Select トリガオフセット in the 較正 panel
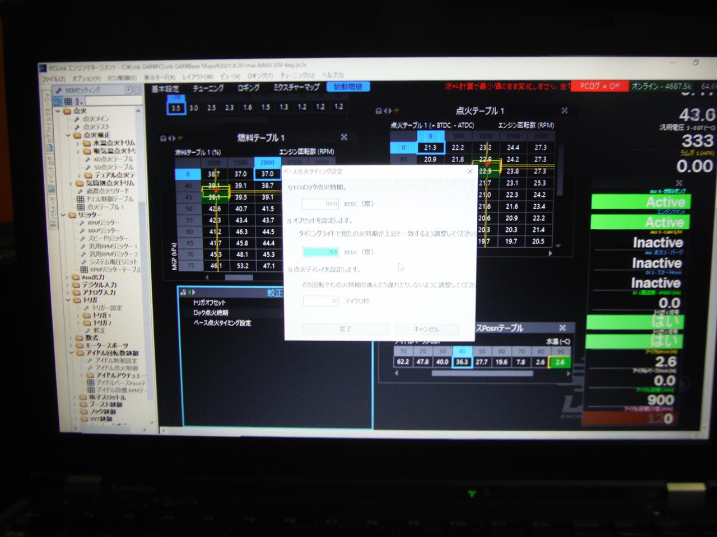This screenshot has height=537, width=717. pos(209,303)
